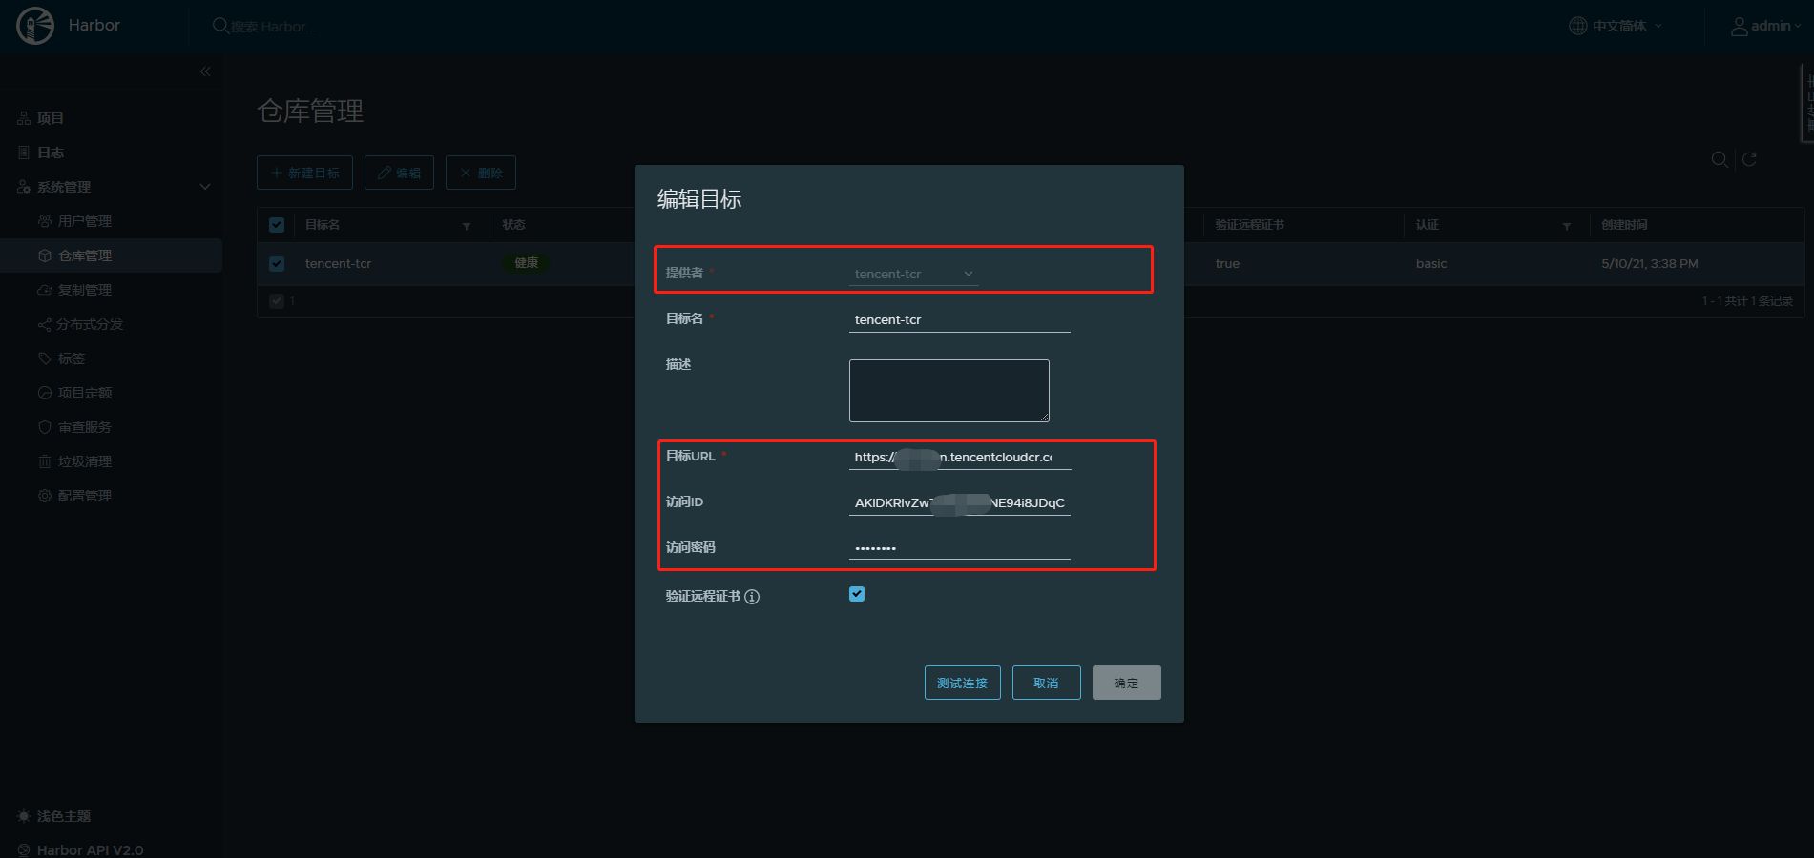
Task: Filter the 认证 column
Action: (1566, 226)
